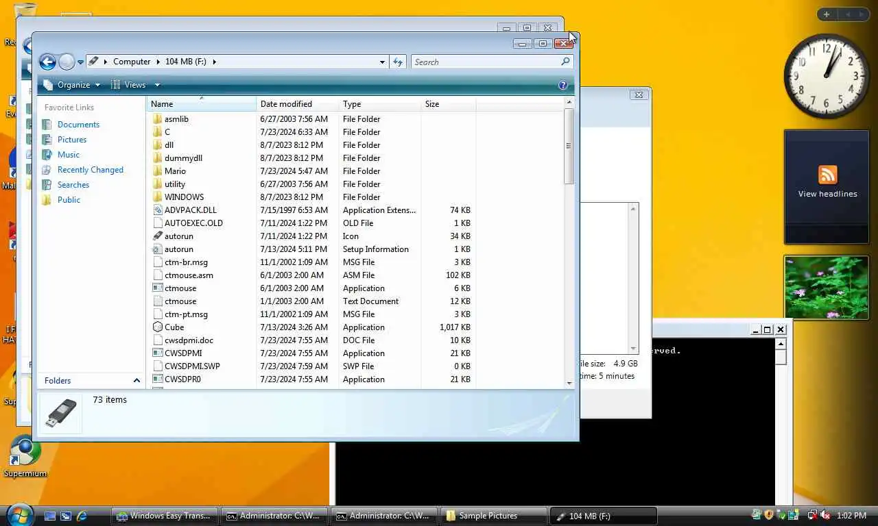The height and width of the screenshot is (526, 878).
Task: Open the Documents favorite link
Action: point(78,125)
